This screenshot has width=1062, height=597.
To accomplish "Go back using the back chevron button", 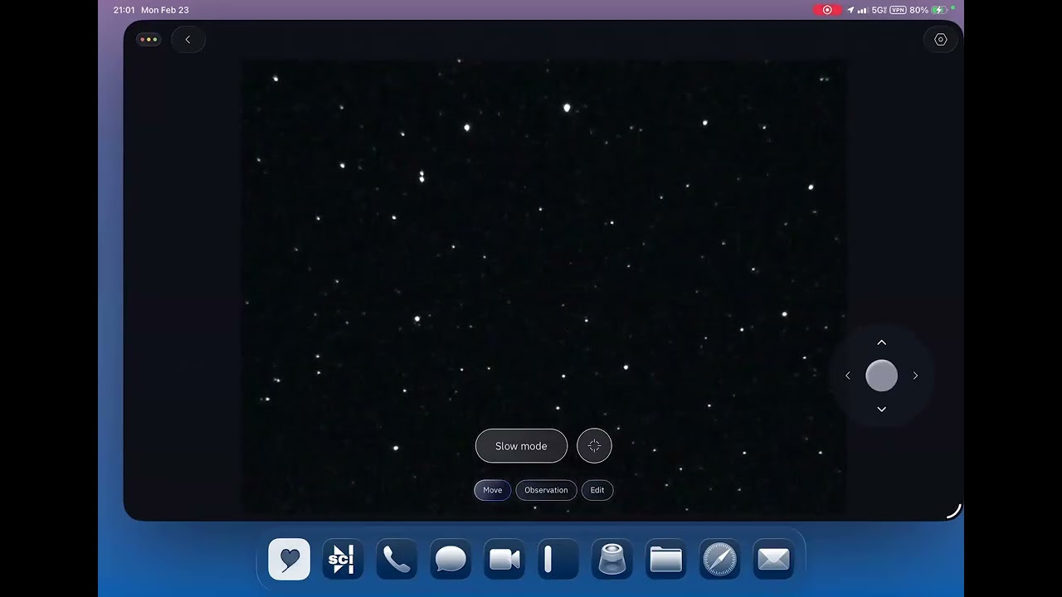I will (188, 39).
